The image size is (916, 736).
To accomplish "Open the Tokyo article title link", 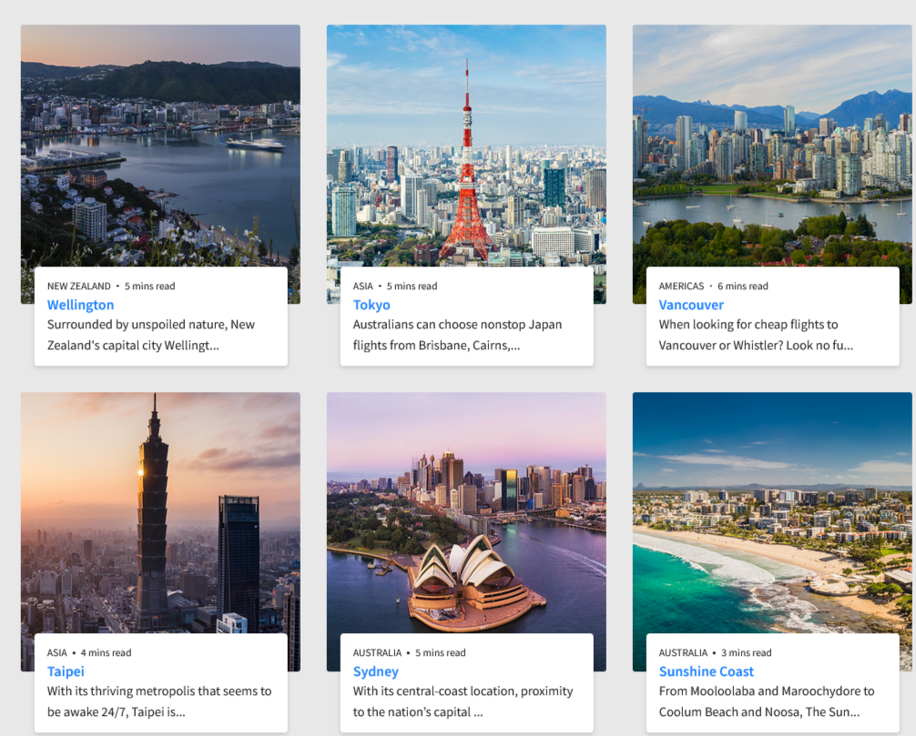I will pos(371,305).
